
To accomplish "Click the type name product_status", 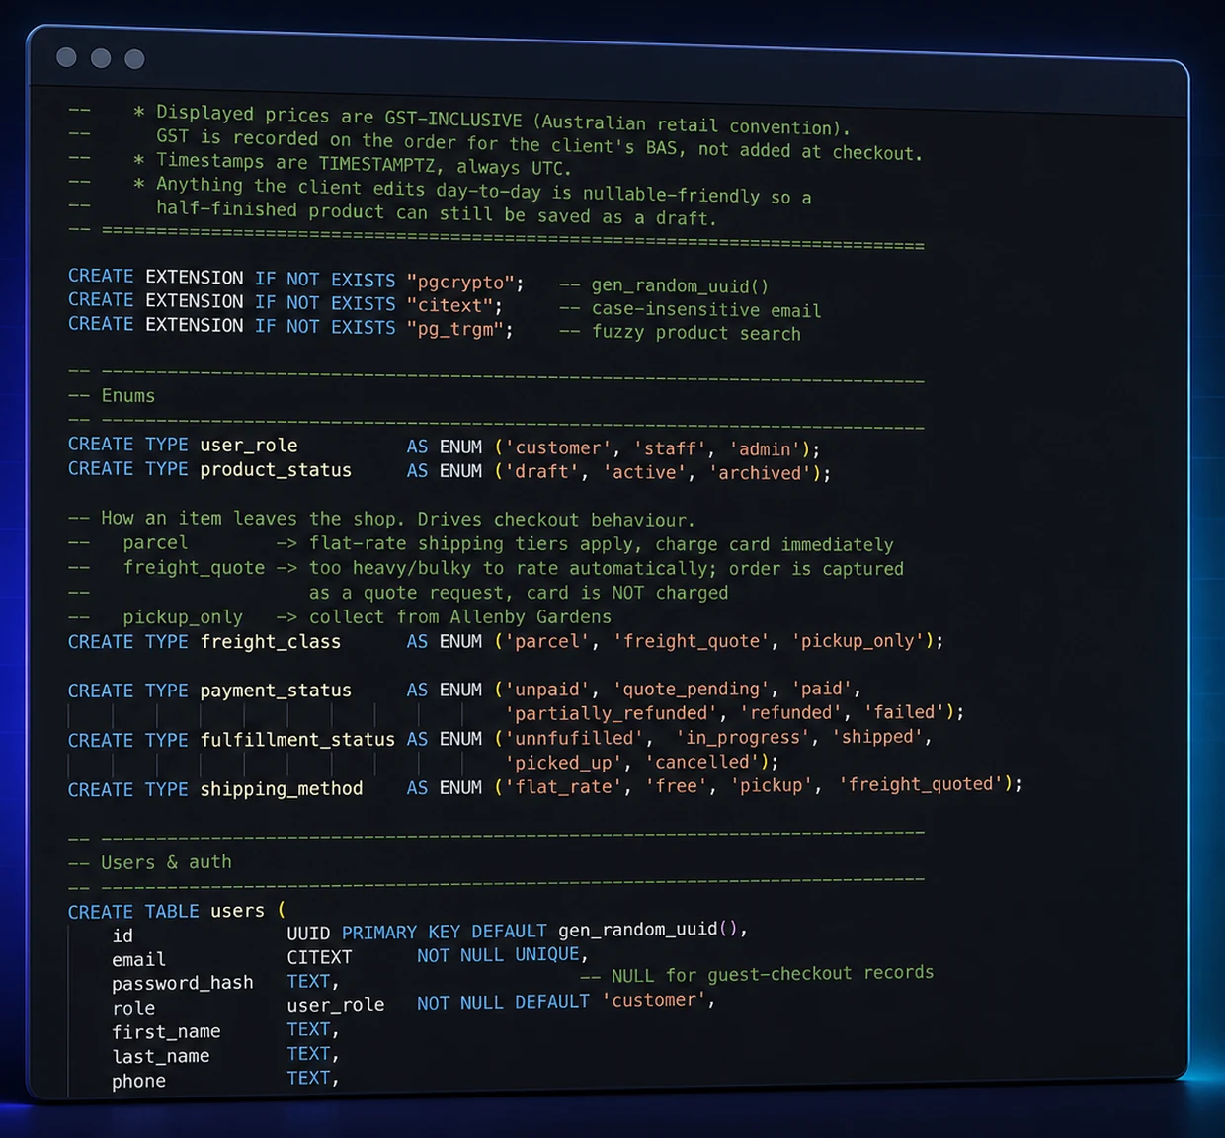I will (276, 470).
